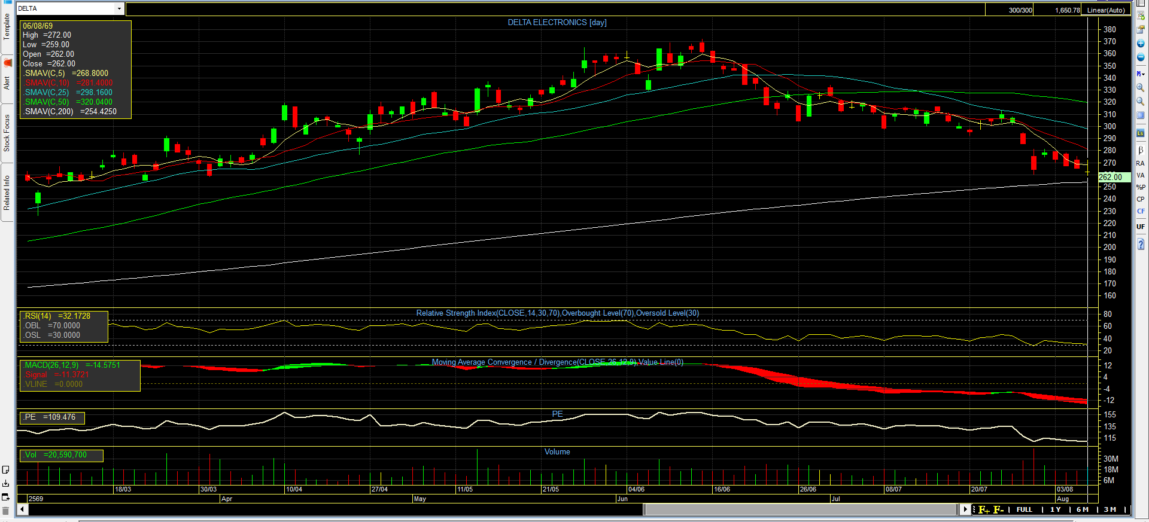Click the blue plus zoom-in icon

click(1140, 44)
